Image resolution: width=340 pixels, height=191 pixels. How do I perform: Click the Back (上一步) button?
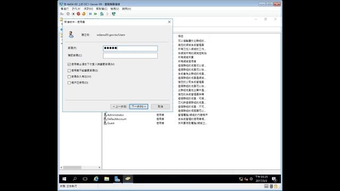[x=120, y=107]
